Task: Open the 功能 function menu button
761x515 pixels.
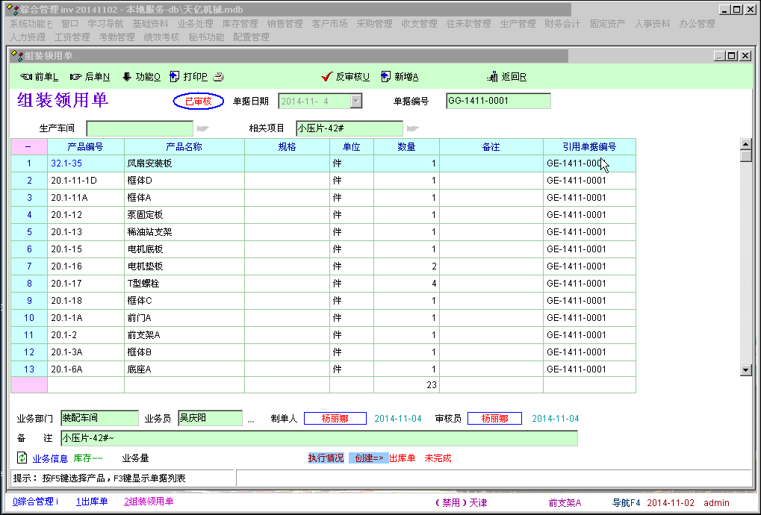Action: pyautogui.click(x=140, y=77)
